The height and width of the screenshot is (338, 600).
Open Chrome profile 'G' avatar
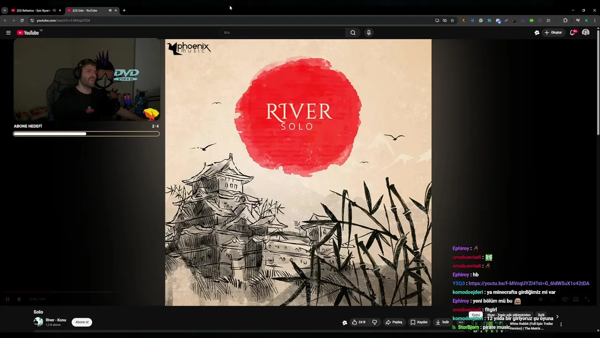[x=586, y=20]
